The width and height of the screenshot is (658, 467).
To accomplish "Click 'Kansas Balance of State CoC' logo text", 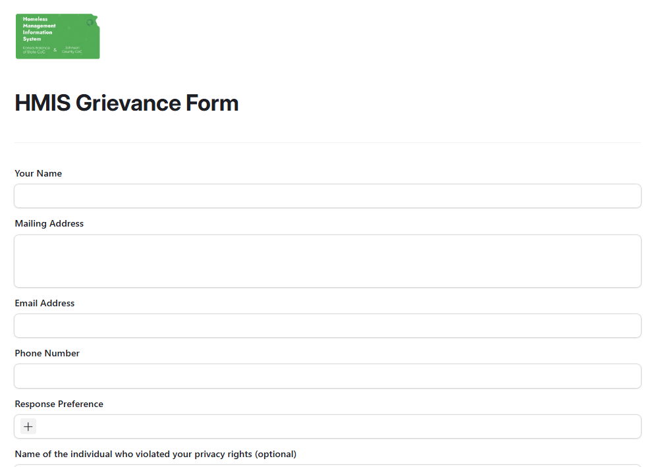I will (36, 49).
